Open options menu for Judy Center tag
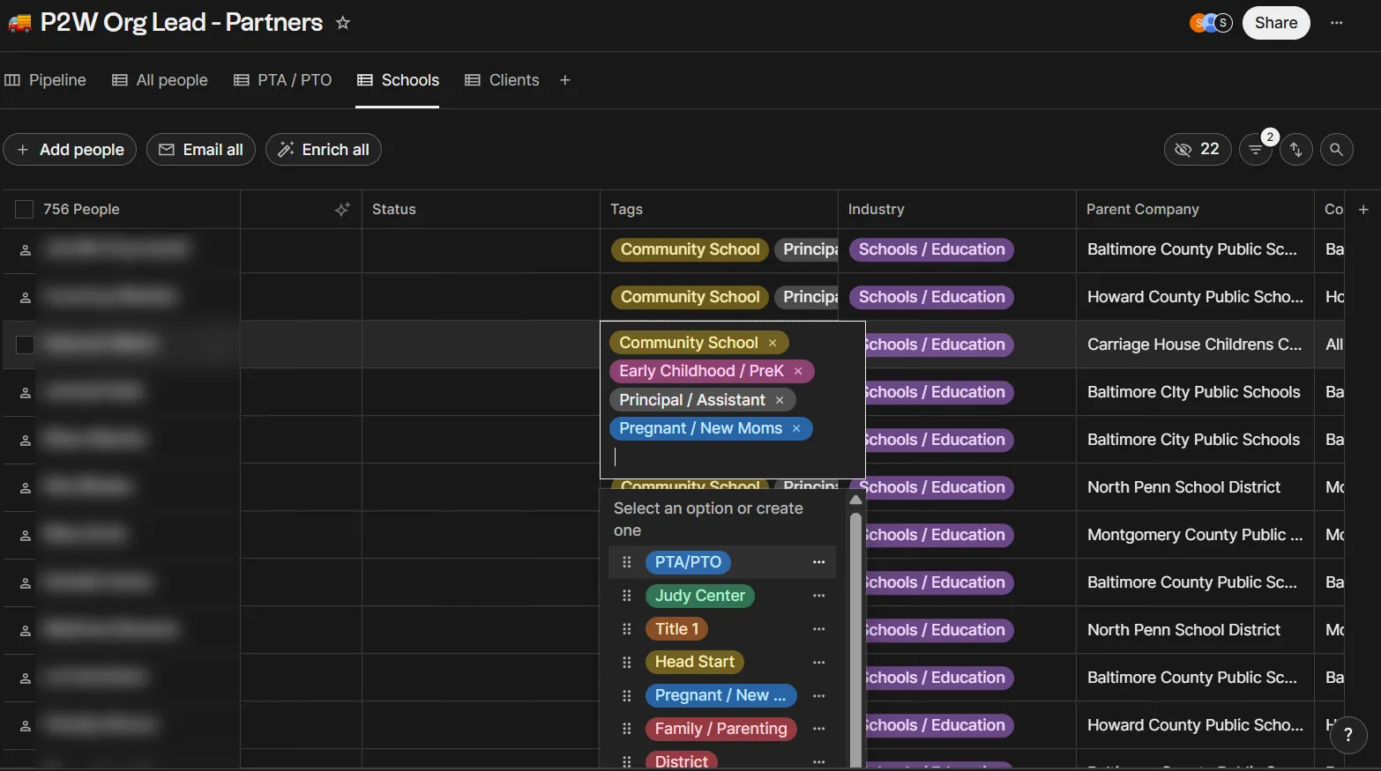This screenshot has width=1381, height=771. (x=819, y=596)
